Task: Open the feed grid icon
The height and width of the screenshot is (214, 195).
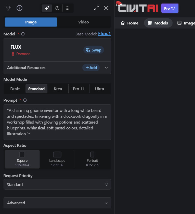Action: pyautogui.click(x=68, y=8)
